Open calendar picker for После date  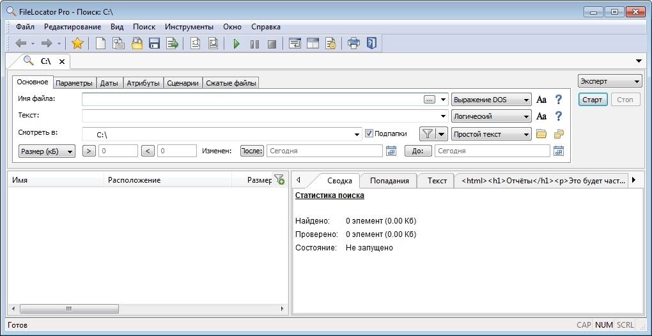click(391, 151)
